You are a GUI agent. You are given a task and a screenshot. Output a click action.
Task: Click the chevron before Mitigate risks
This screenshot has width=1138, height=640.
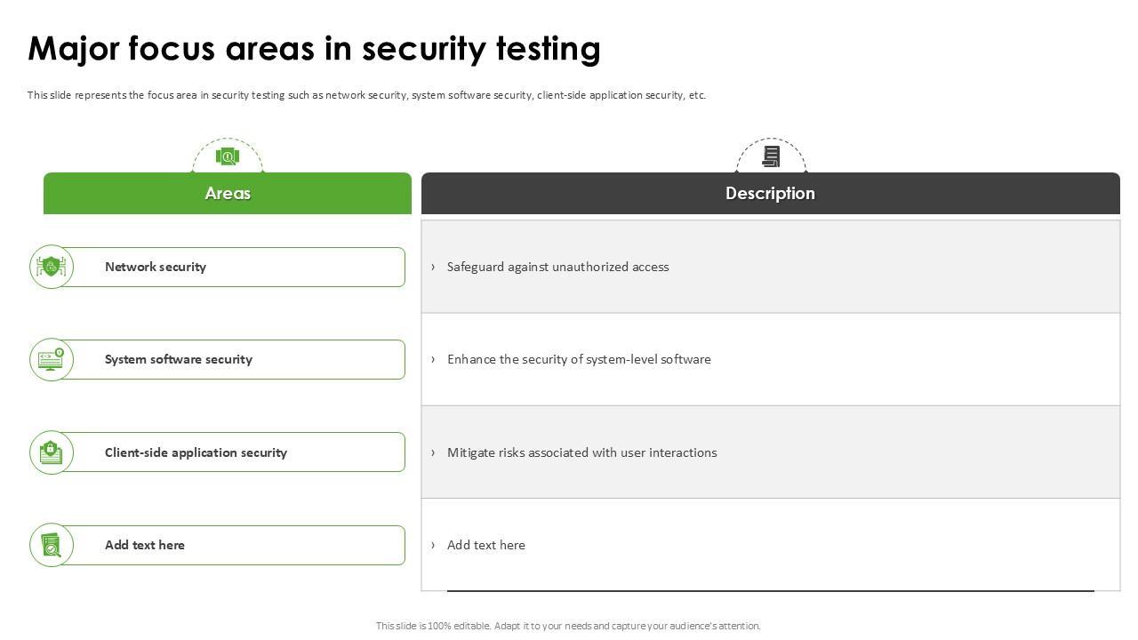[x=433, y=452]
